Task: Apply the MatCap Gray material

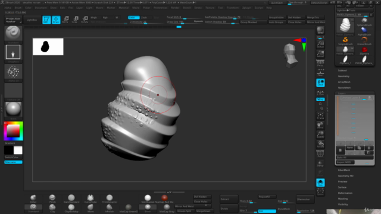Action: coord(167,208)
